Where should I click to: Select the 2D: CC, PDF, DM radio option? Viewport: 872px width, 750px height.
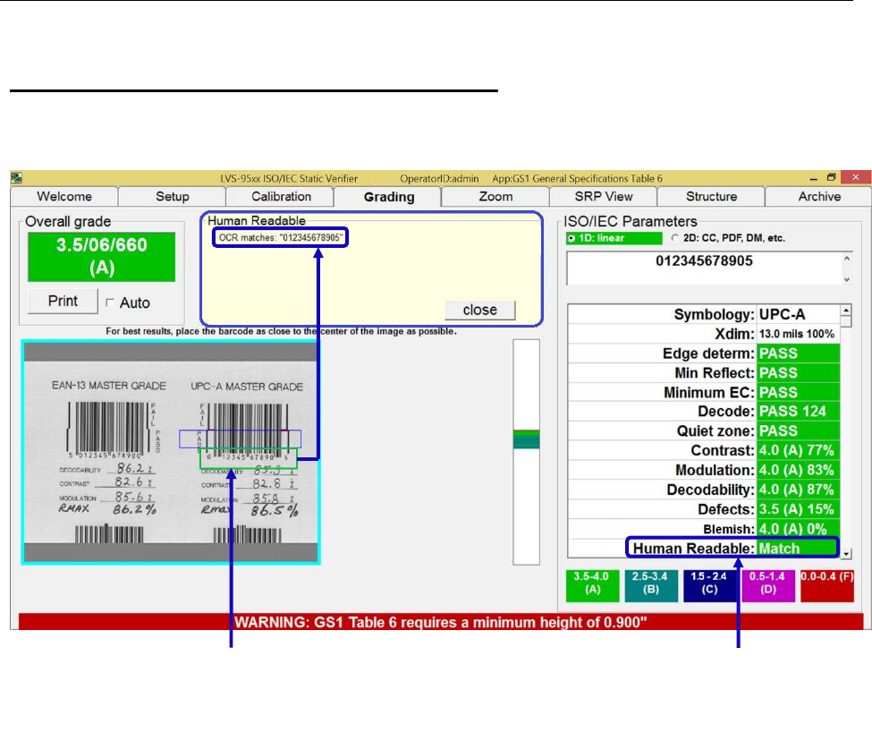[x=674, y=237]
